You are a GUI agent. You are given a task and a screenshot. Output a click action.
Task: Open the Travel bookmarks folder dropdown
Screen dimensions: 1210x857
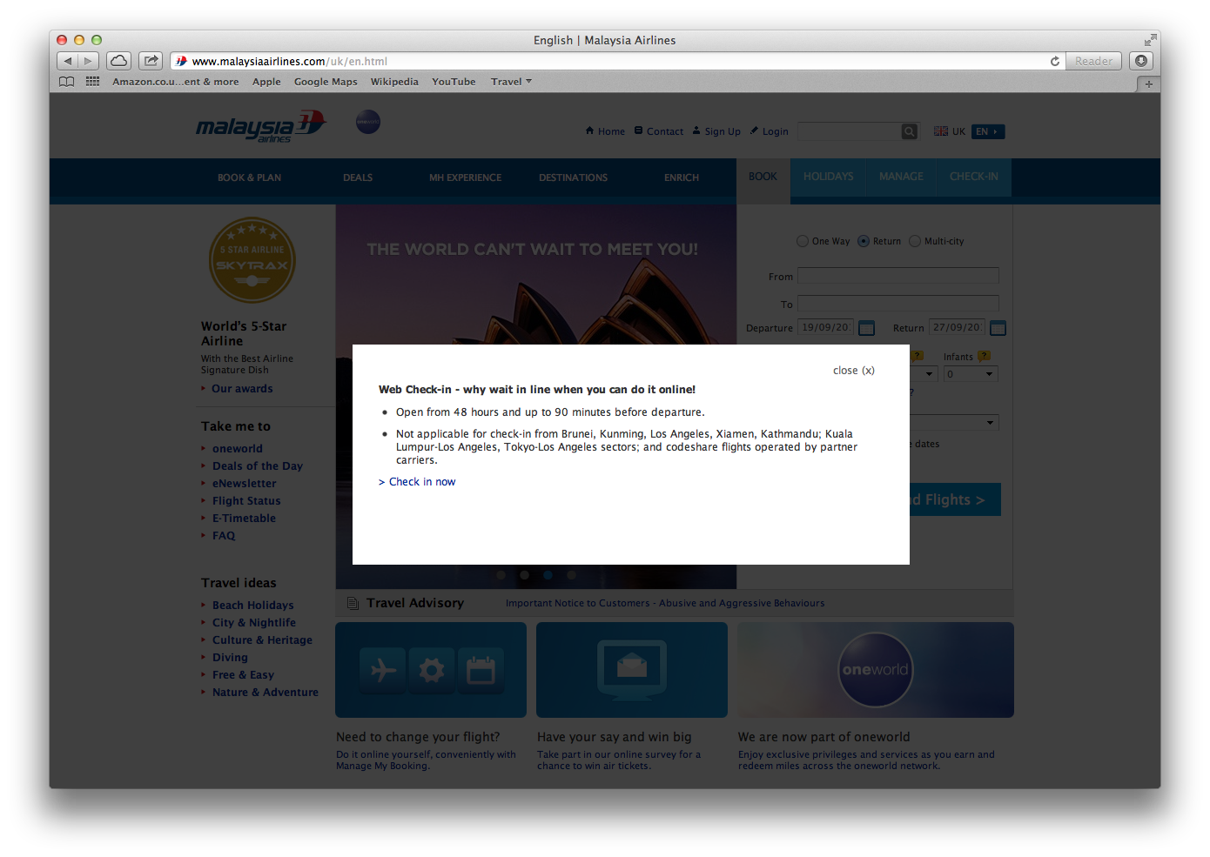(x=511, y=82)
